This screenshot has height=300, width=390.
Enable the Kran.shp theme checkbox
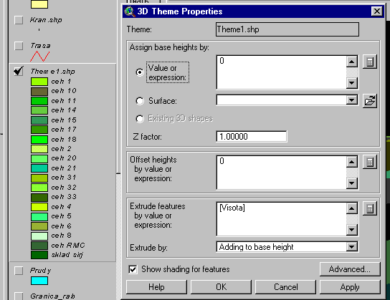(x=19, y=20)
